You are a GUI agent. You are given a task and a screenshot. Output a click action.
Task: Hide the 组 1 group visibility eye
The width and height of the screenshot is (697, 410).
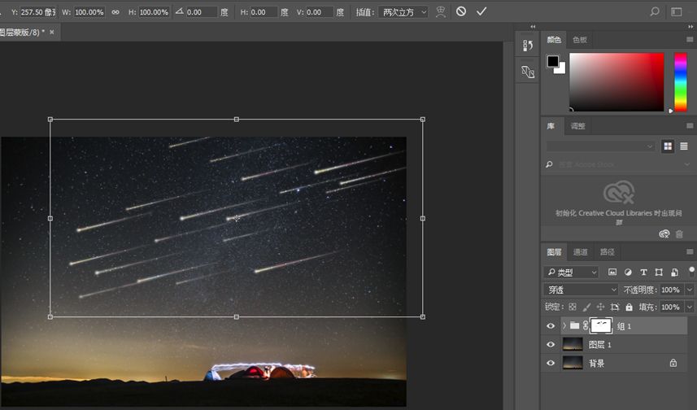coord(551,326)
